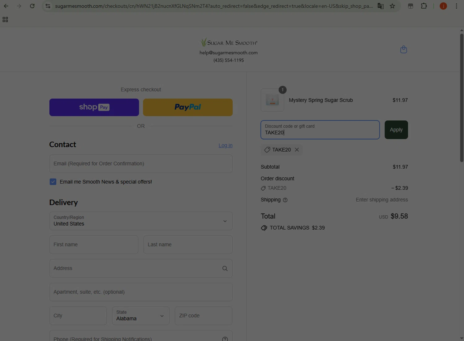Click the TOTAL SAVINGS $2.39 text
This screenshot has height=341, width=464.
click(x=297, y=228)
